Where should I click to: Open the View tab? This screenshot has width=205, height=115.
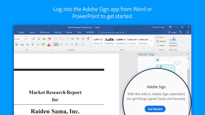tap(79, 32)
